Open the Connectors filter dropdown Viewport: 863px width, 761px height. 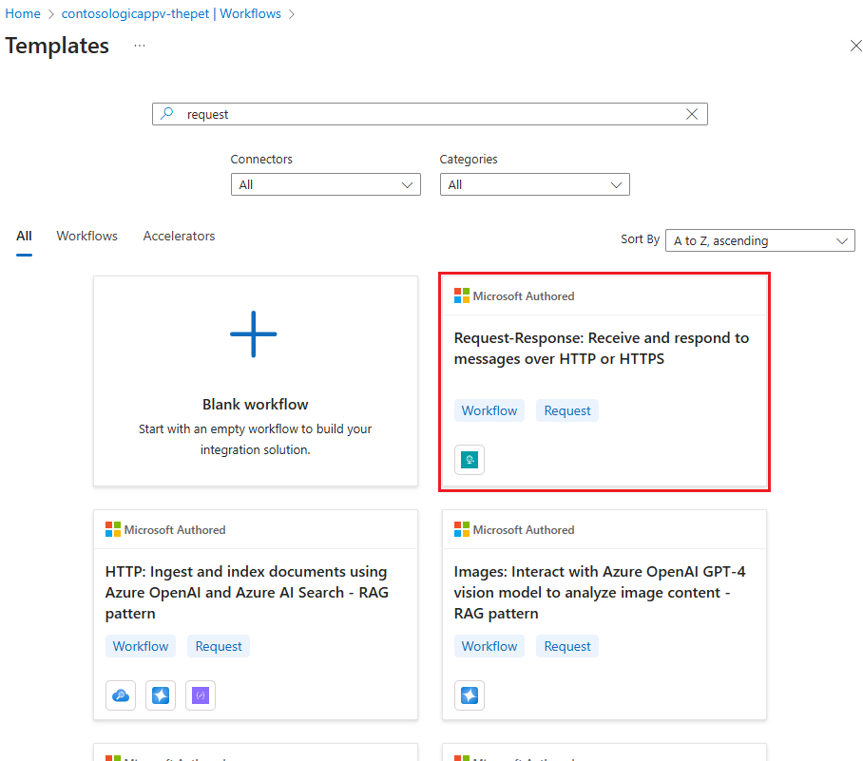pos(325,183)
